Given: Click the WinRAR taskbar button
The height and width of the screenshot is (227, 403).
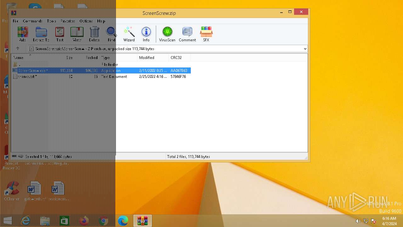Looking at the screenshot, I should 143,221.
